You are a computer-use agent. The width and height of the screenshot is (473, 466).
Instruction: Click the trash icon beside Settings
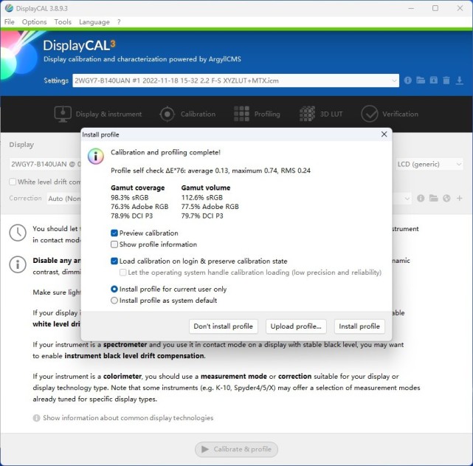click(446, 80)
